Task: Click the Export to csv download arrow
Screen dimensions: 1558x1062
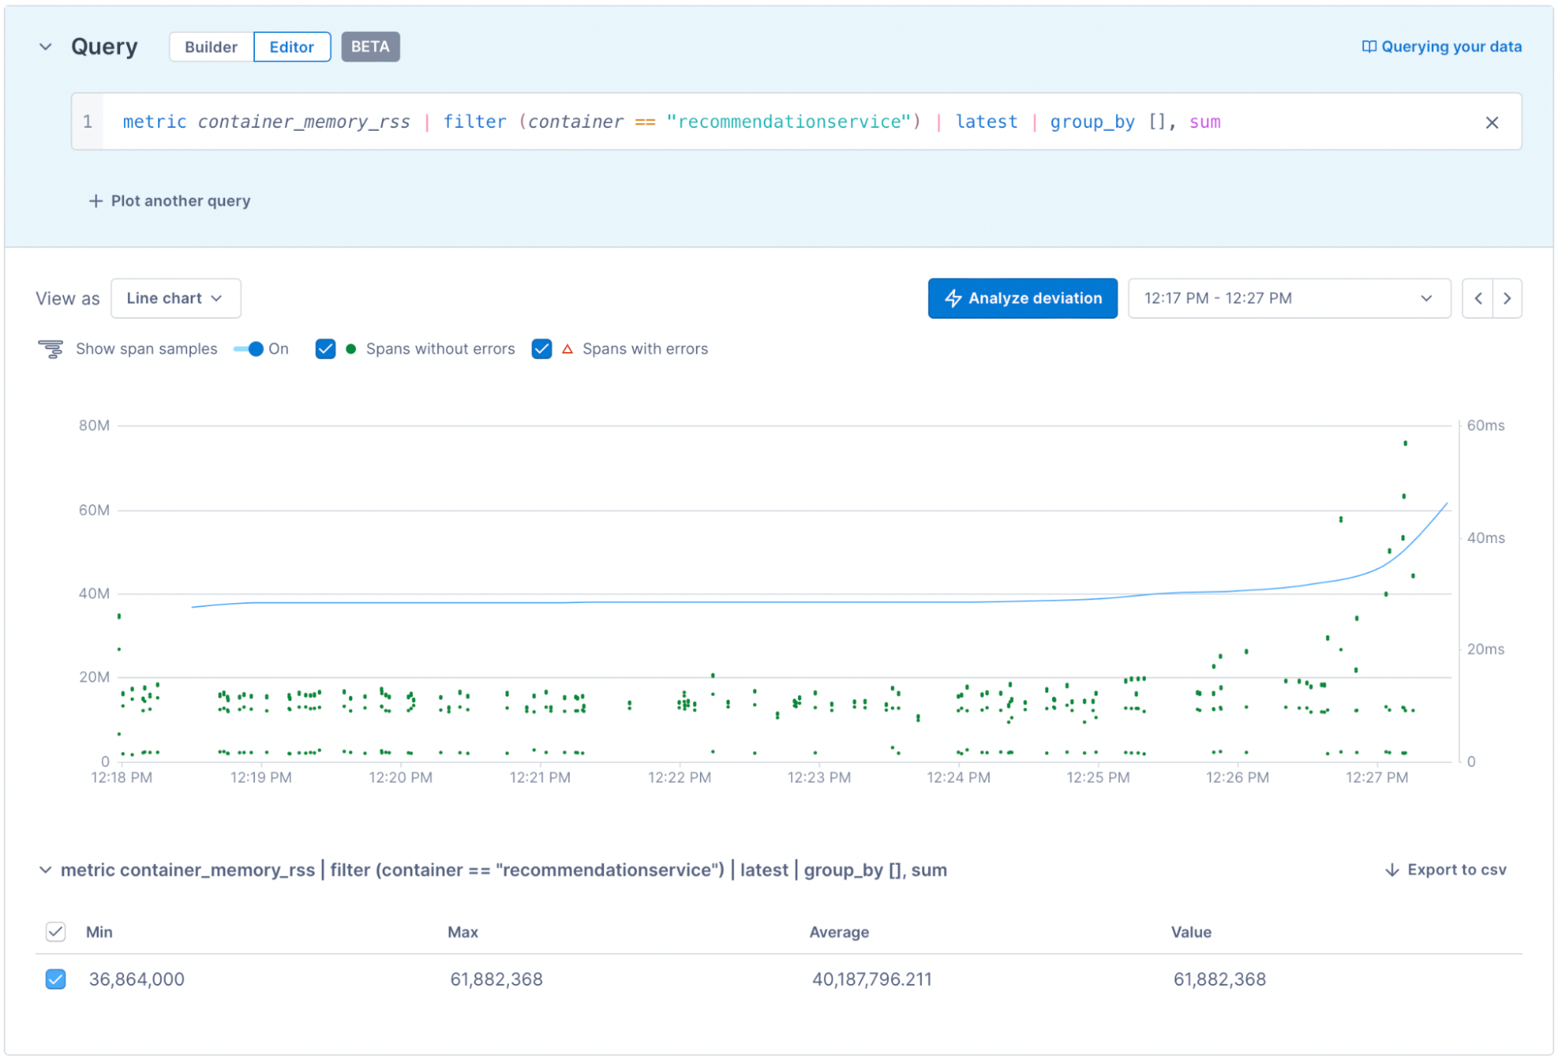Action: pos(1391,870)
